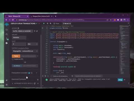134x101 pixels.
Task: Click the DEPLOY & RUN TRANSACTIONS heading
Action: (23, 24)
